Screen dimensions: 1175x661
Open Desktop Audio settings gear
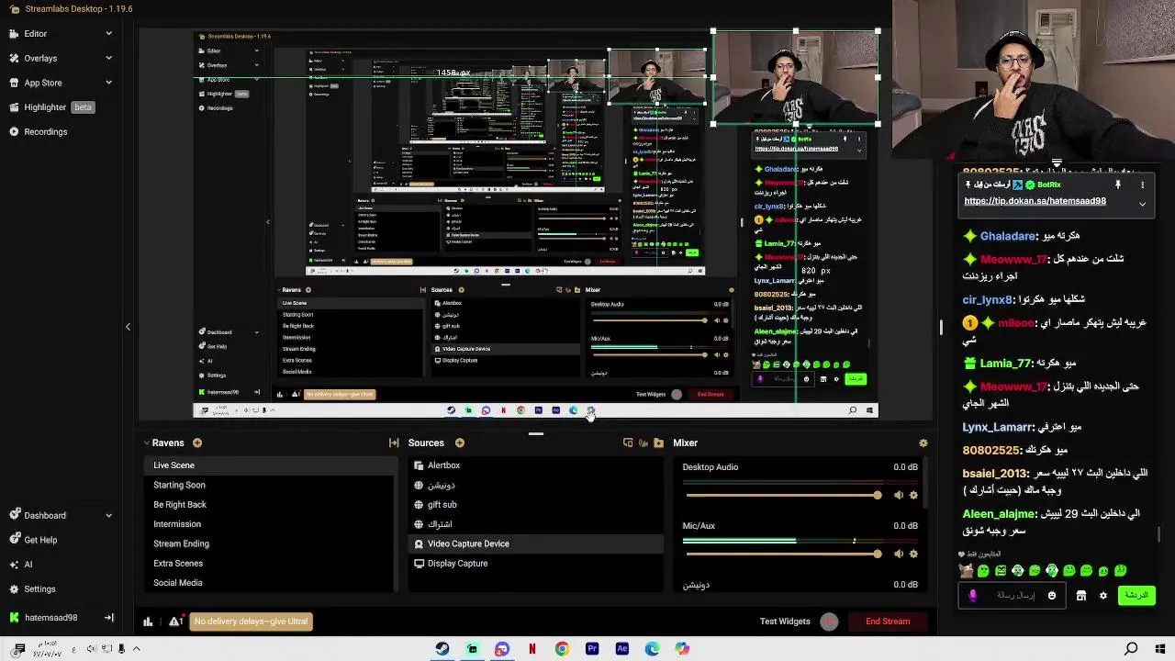913,496
